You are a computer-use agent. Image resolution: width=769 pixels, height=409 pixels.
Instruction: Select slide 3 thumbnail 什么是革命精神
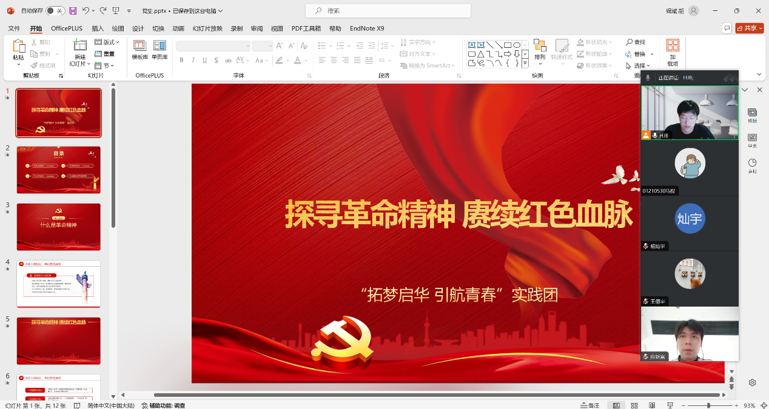click(x=59, y=227)
